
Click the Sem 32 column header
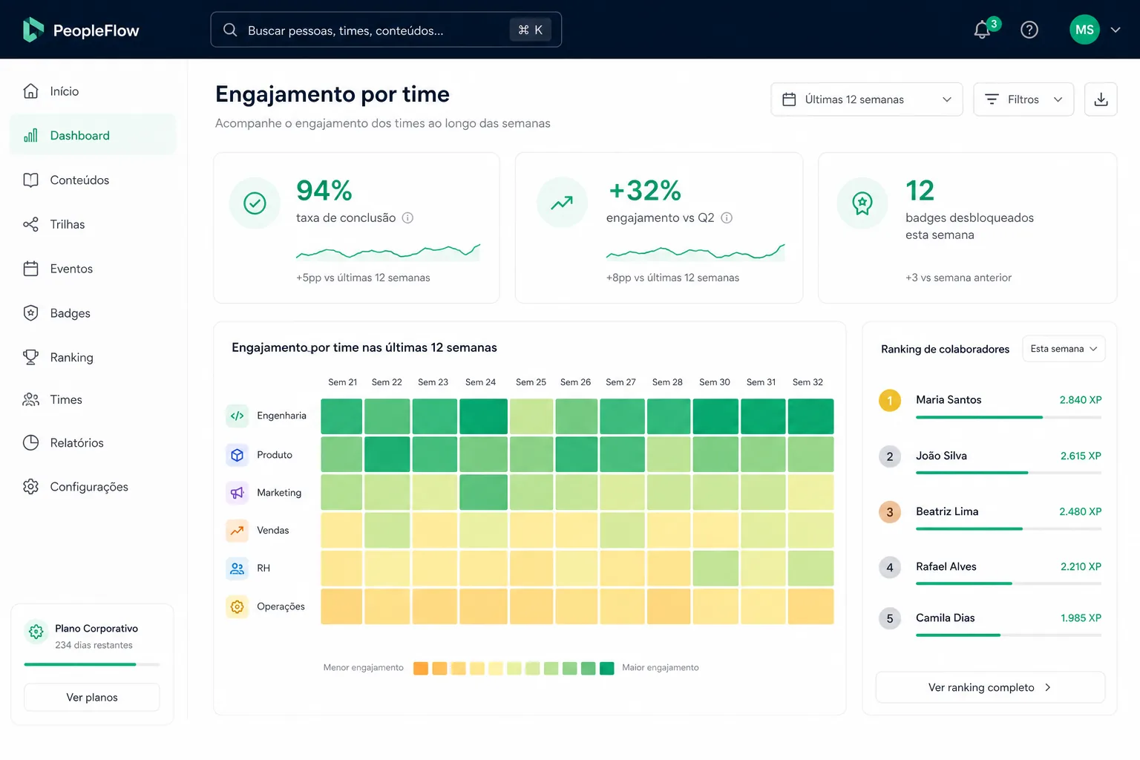807,382
